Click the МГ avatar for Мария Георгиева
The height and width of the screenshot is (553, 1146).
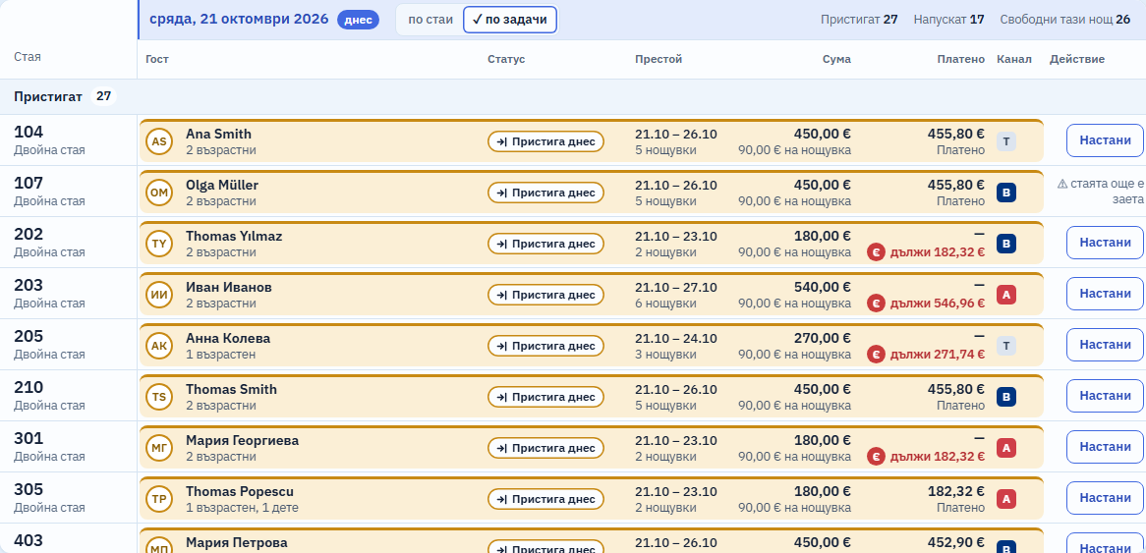[158, 448]
